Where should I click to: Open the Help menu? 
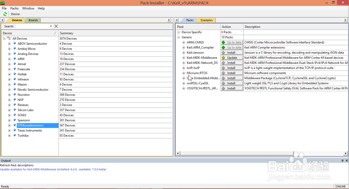point(41,8)
